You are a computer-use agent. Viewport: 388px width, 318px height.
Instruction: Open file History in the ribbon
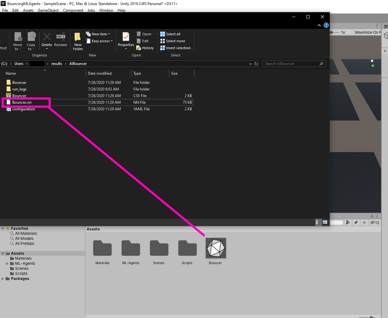[x=145, y=48]
